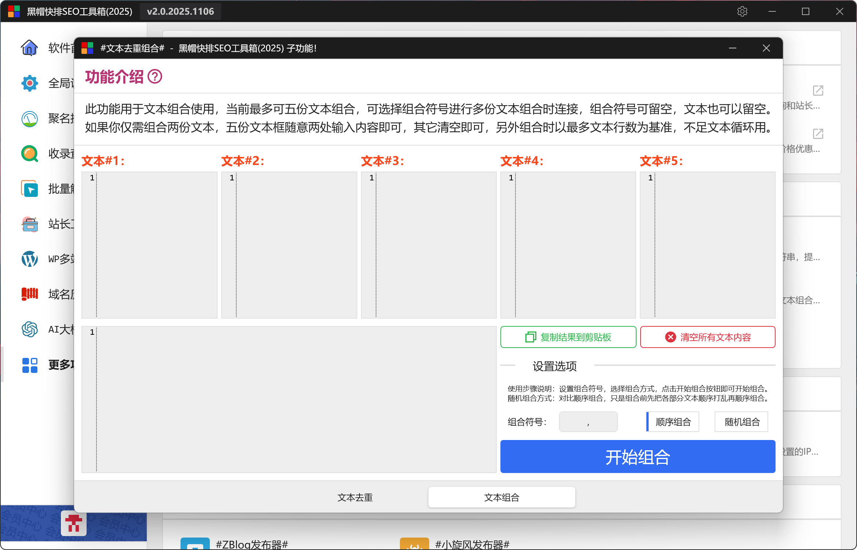The width and height of the screenshot is (857, 550).
Task: Click inside the 文本#3 text area
Action: point(435,245)
